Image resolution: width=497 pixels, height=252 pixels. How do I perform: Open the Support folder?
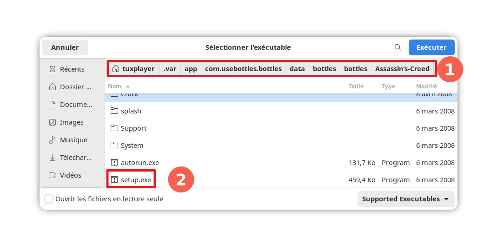[x=133, y=128]
